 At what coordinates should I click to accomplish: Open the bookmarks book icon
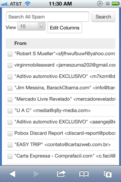pos(84,174)
